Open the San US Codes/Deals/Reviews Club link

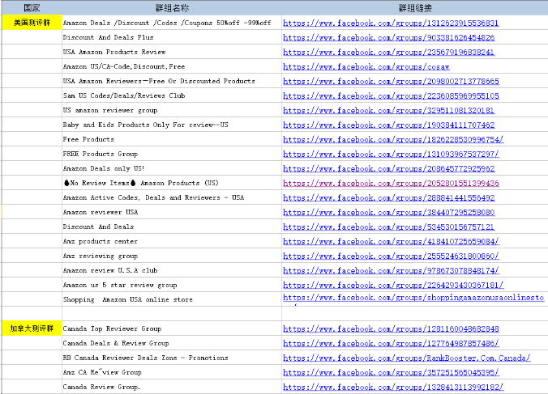pyautogui.click(x=391, y=96)
